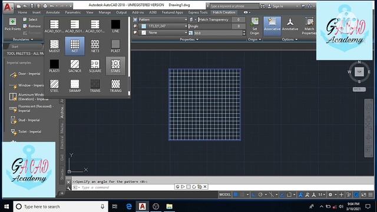The image size is (377, 212).
Task: Open the Insert ribbon tab
Action: point(37,12)
